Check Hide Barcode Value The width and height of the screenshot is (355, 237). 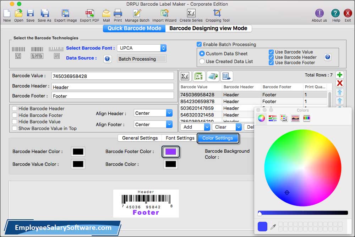click(15, 122)
